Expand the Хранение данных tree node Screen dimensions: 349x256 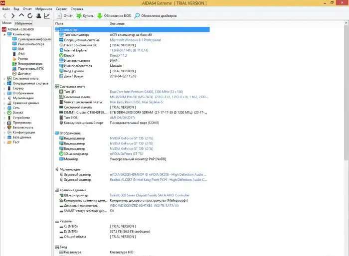point(4,103)
